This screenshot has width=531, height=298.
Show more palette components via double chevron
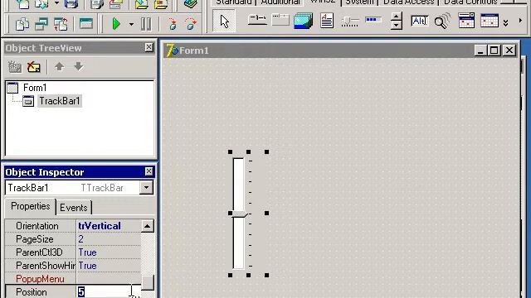coord(505,22)
